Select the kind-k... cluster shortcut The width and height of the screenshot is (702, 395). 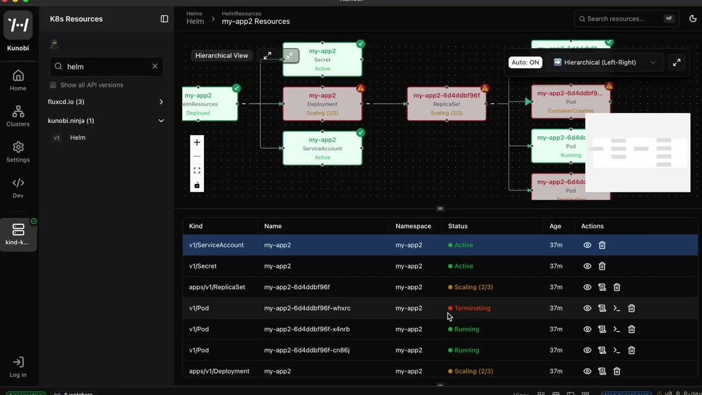point(18,234)
